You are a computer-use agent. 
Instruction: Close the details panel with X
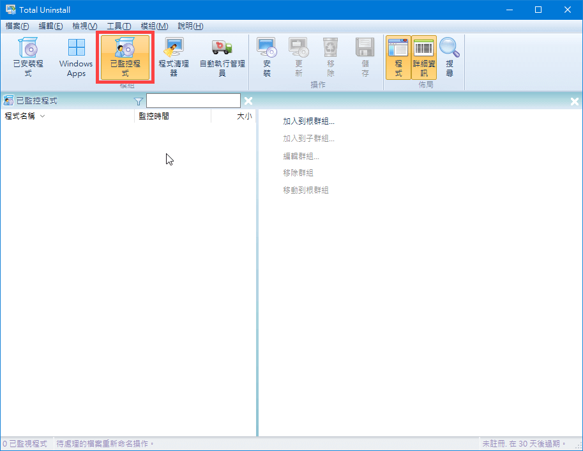574,102
